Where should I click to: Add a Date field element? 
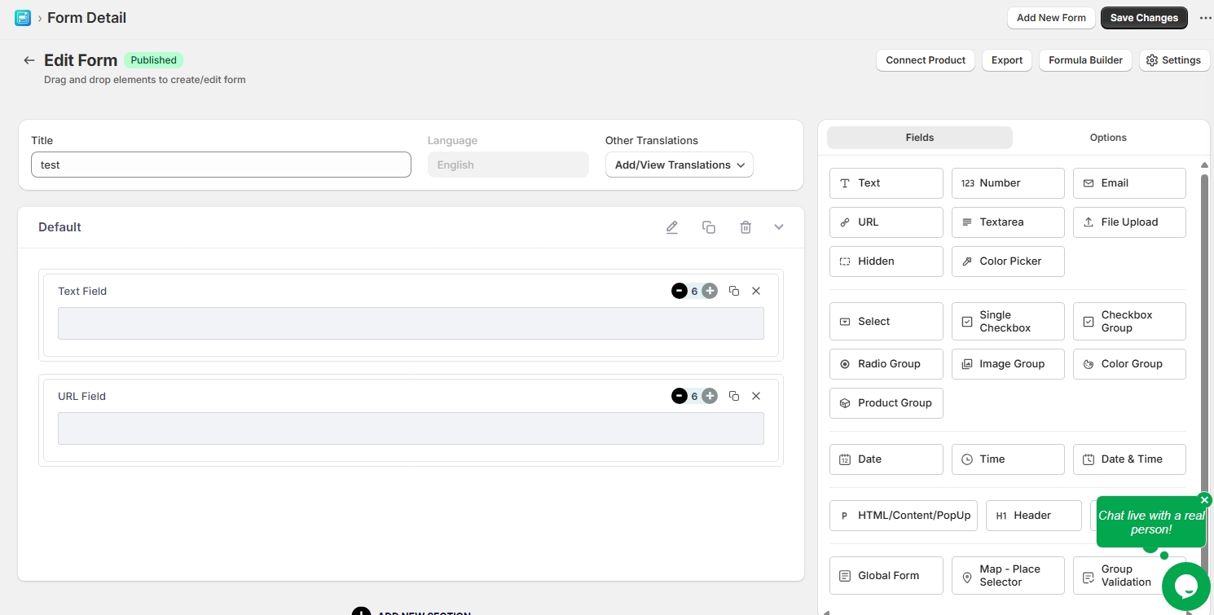[x=886, y=459]
